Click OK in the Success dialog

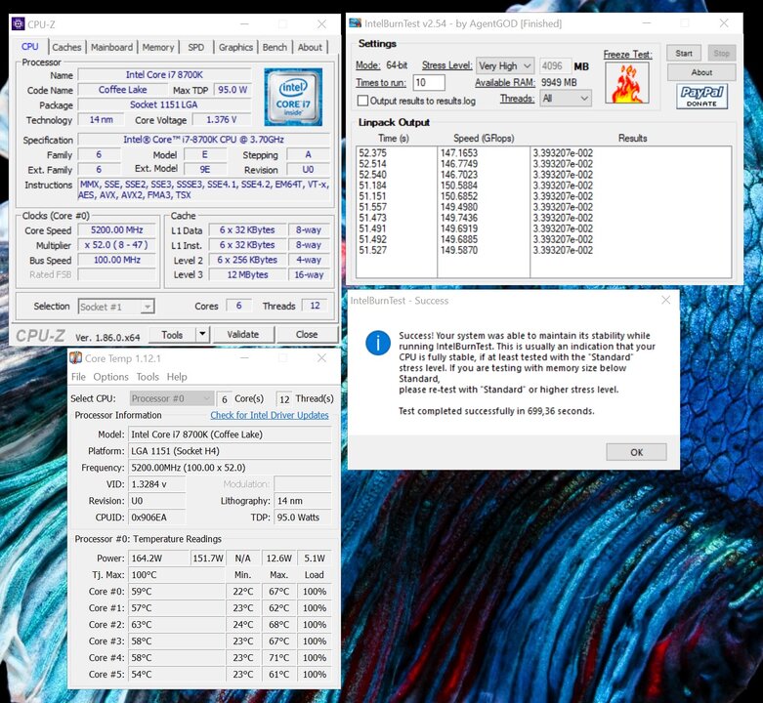(x=636, y=452)
